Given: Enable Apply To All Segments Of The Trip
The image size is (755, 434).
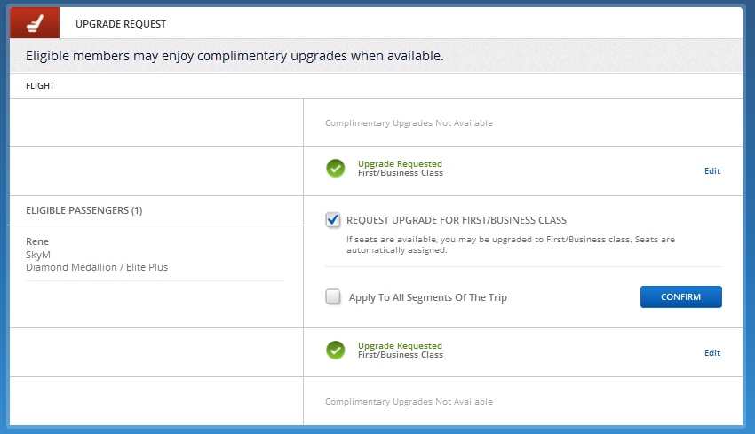Looking at the screenshot, I should [x=333, y=297].
